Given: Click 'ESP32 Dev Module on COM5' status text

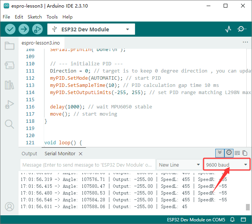Looking at the screenshot, I should [196, 219].
